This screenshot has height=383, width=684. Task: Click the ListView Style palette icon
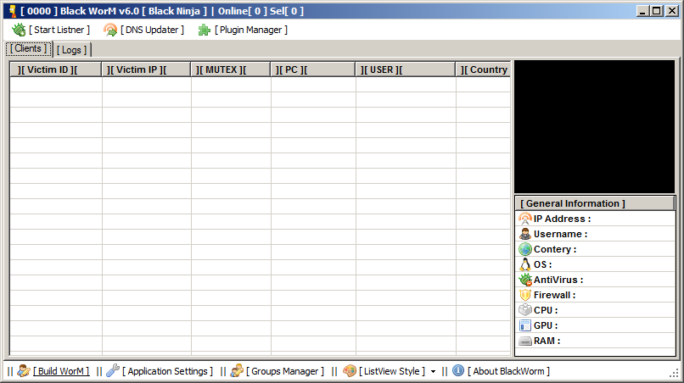[349, 371]
